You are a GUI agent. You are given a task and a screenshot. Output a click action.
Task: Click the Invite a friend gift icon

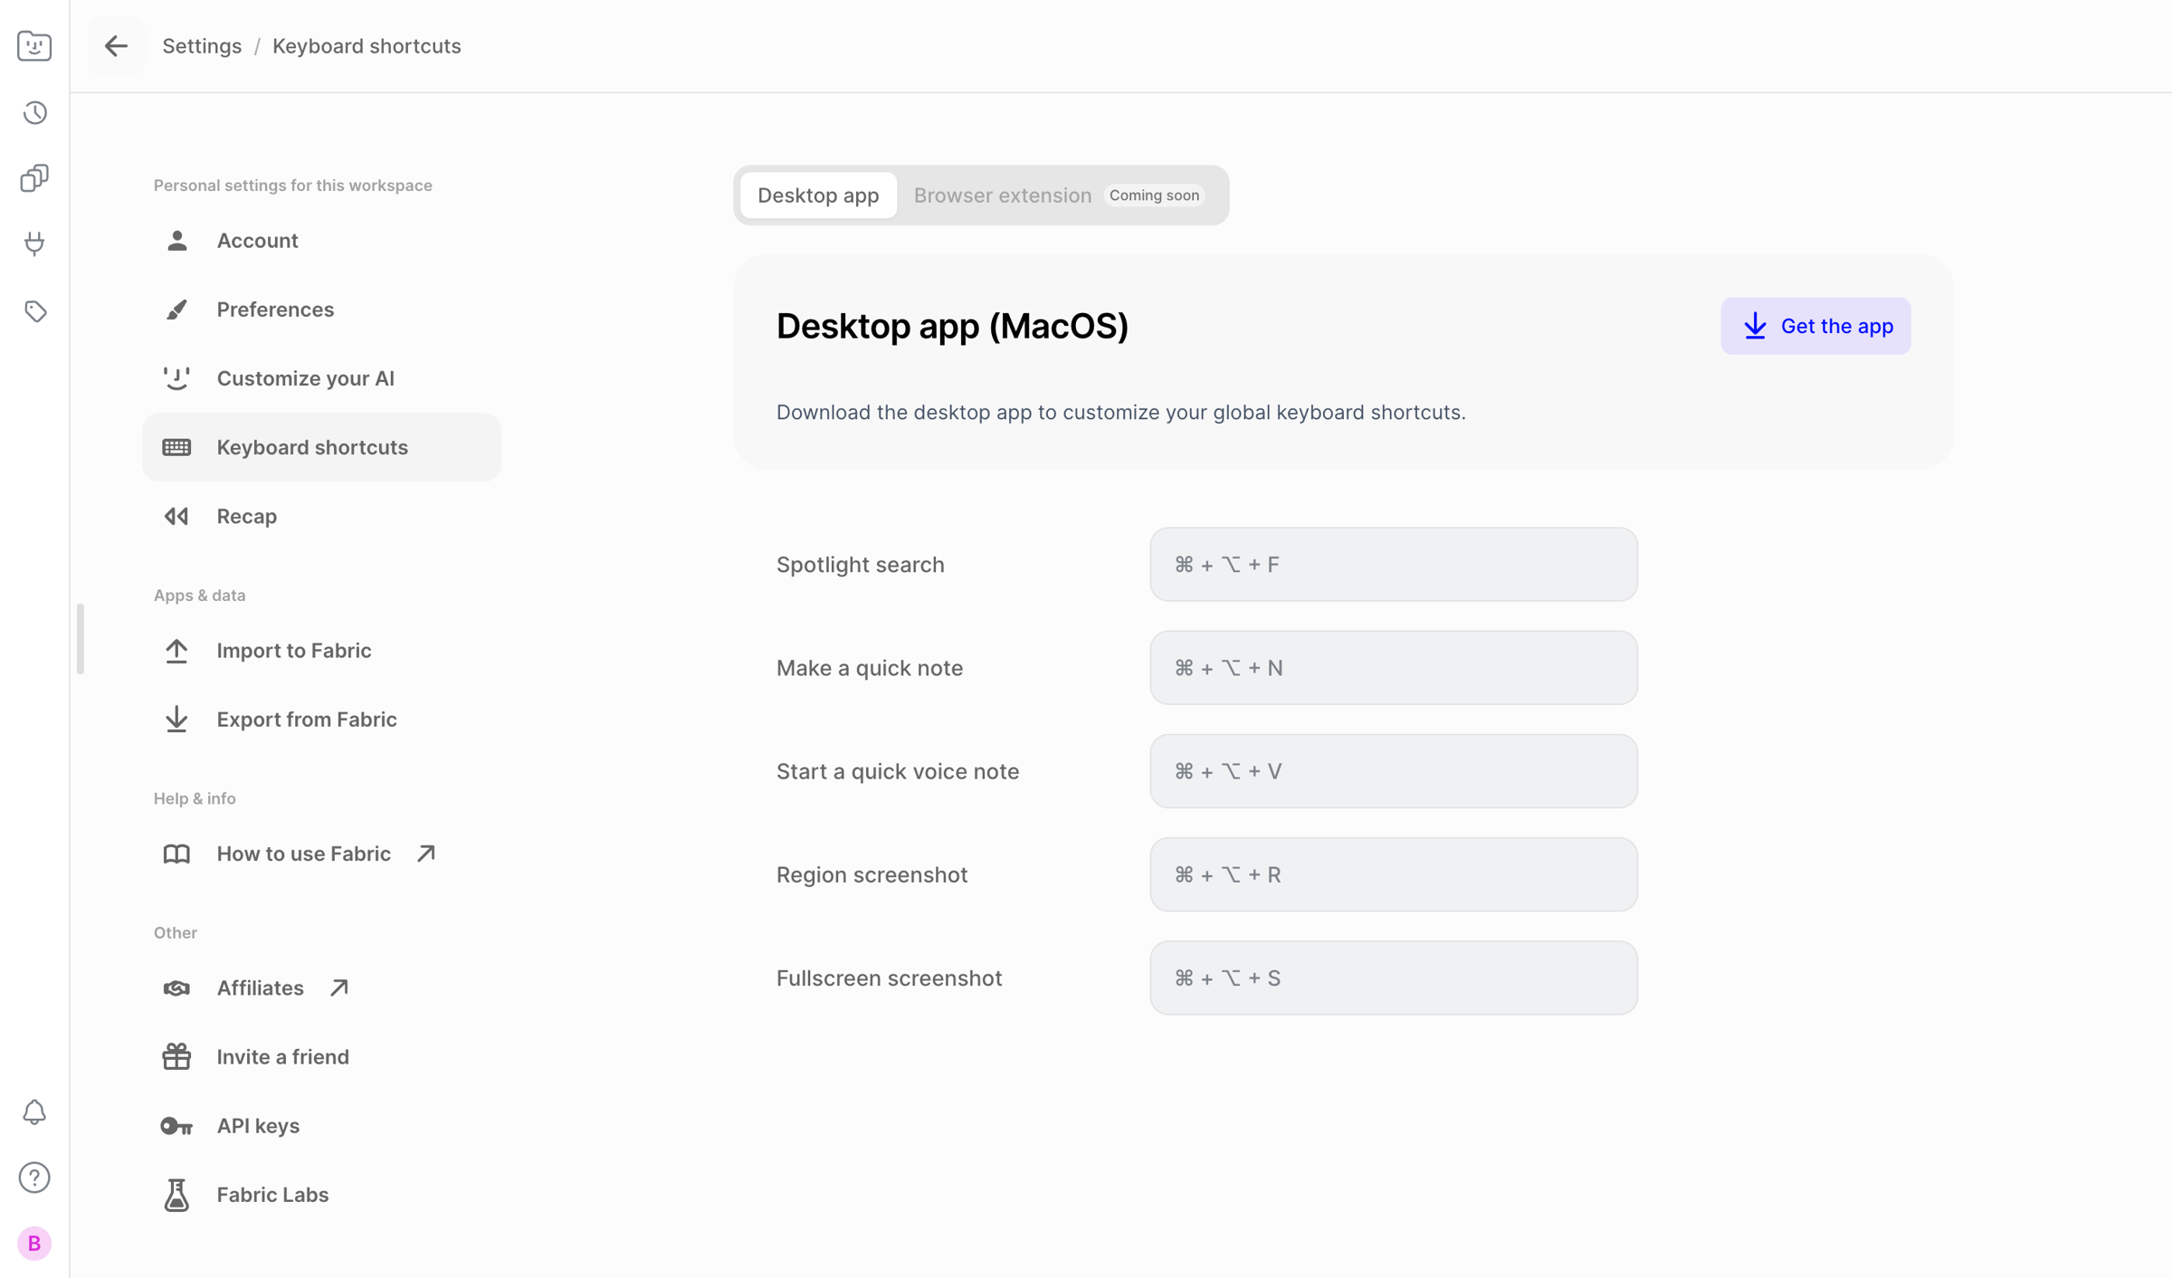click(x=176, y=1057)
